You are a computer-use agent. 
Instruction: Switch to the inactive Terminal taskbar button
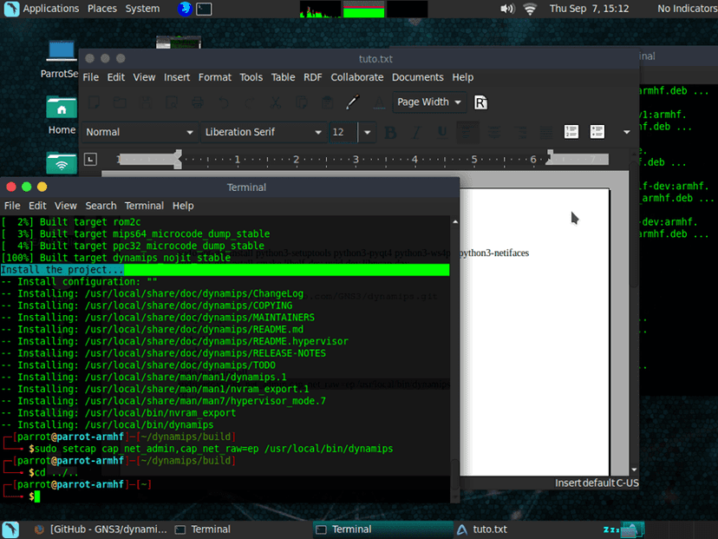203,529
